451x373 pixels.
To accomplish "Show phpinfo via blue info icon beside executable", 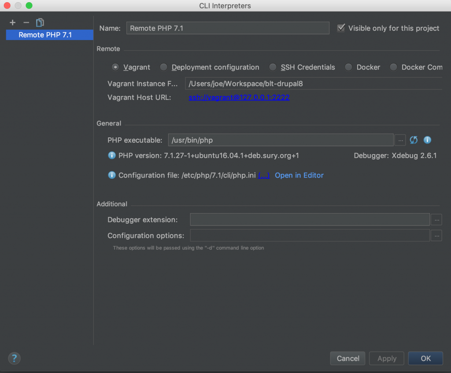I will click(427, 140).
